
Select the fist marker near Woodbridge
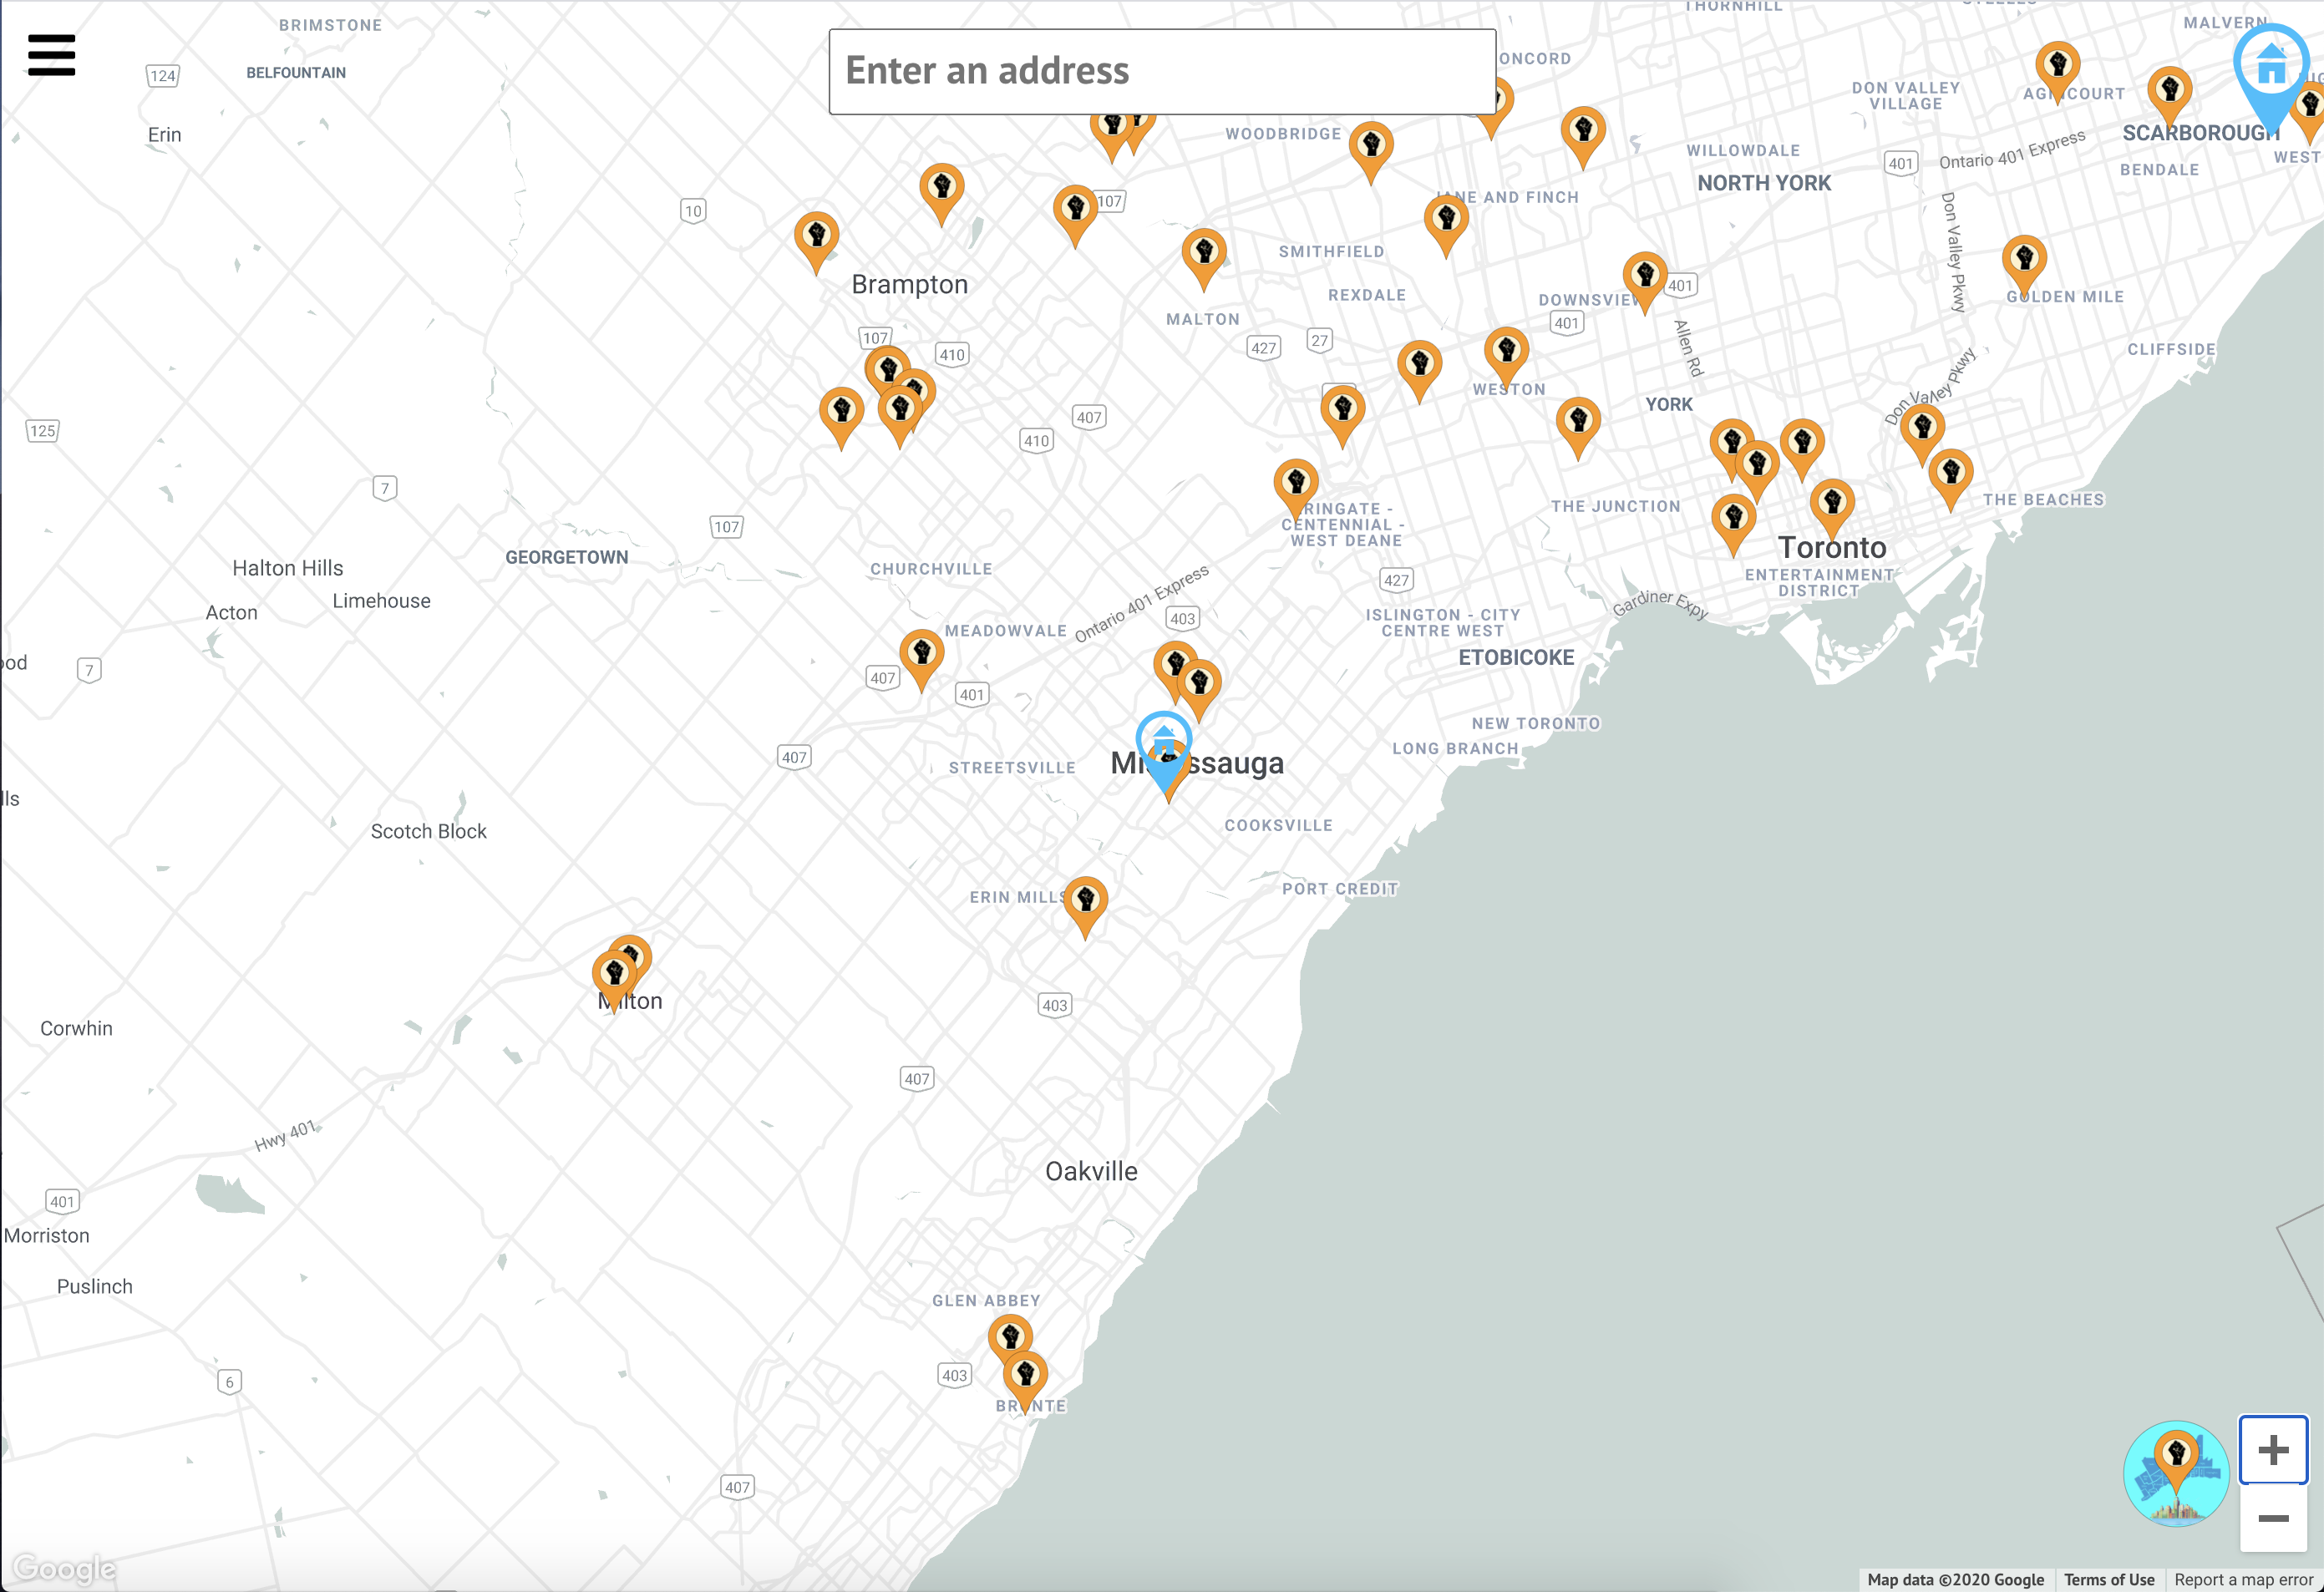click(x=1371, y=145)
